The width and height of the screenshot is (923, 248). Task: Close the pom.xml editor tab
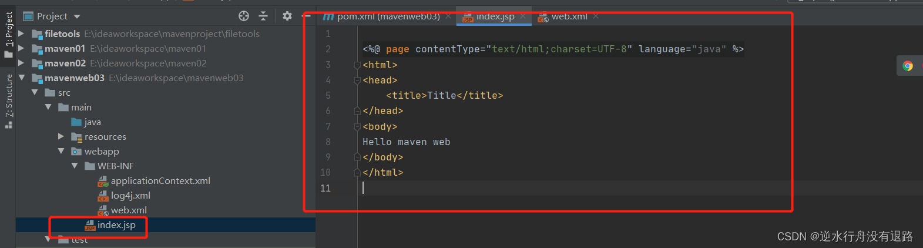point(448,16)
